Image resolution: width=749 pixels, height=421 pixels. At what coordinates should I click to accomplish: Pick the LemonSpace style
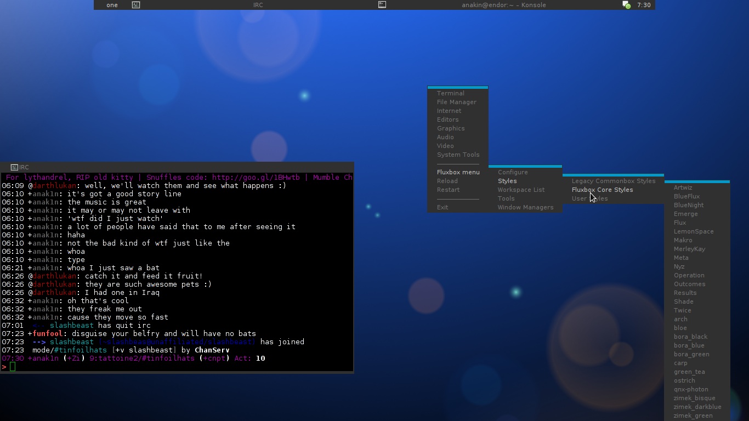pos(693,231)
